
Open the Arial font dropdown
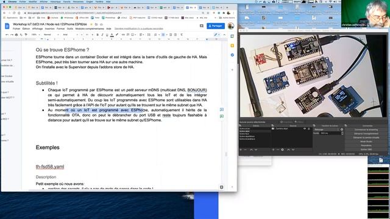(70, 35)
